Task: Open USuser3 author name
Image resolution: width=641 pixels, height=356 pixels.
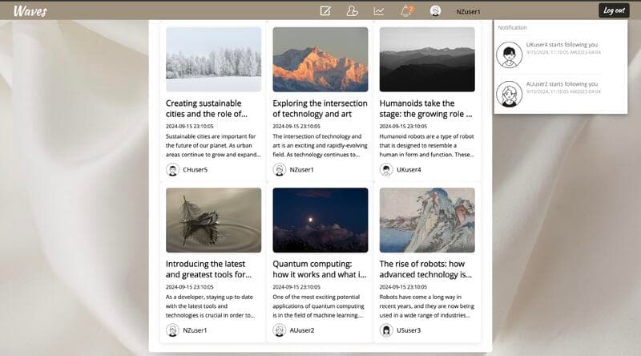Action: pos(409,330)
